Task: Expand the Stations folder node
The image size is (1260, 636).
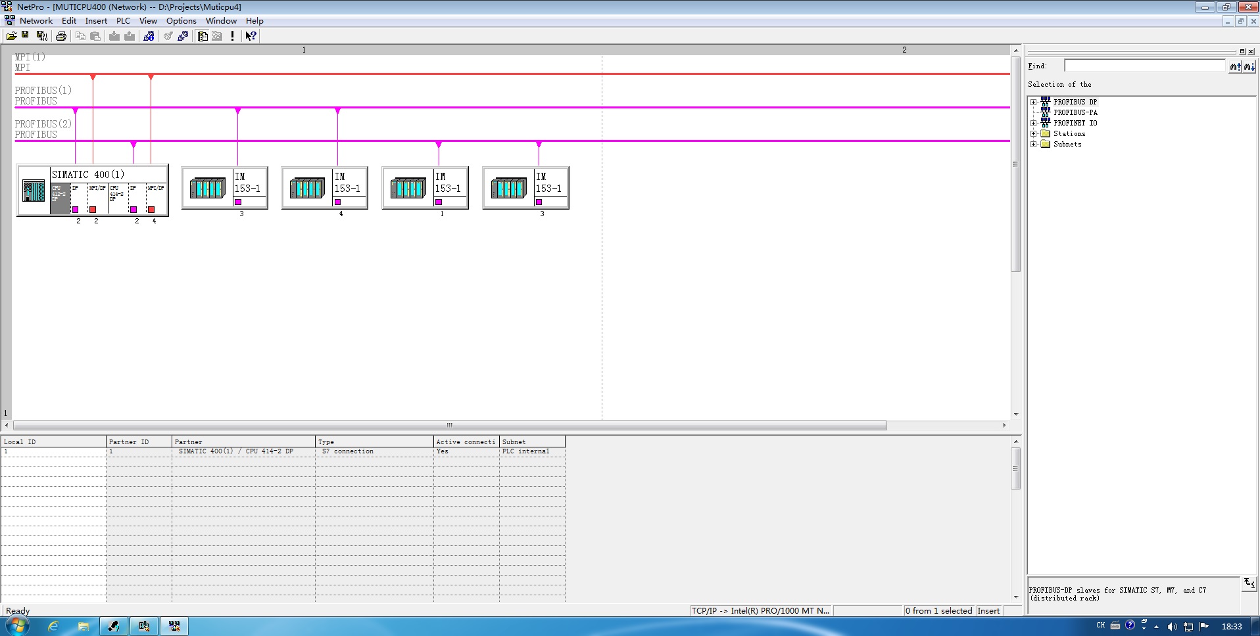Action: tap(1033, 134)
